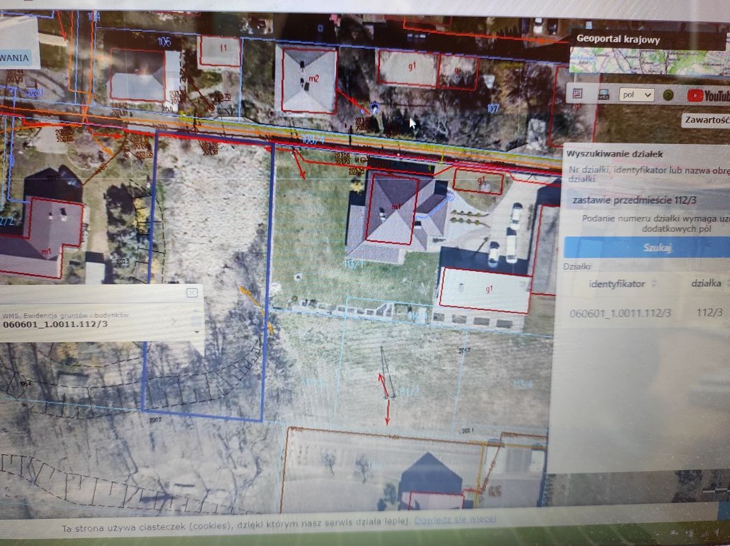Screen dimensions: 730x546
Task: Click the 112/3 cell in działka column
Action: point(709,313)
